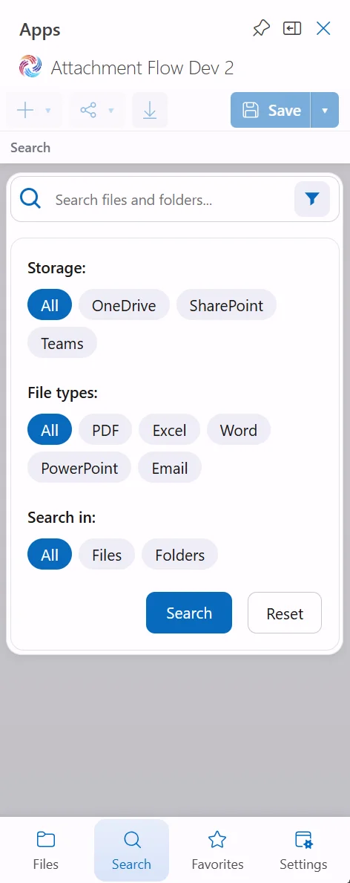Click the share icon in toolbar
The height and width of the screenshot is (883, 350).
point(88,110)
